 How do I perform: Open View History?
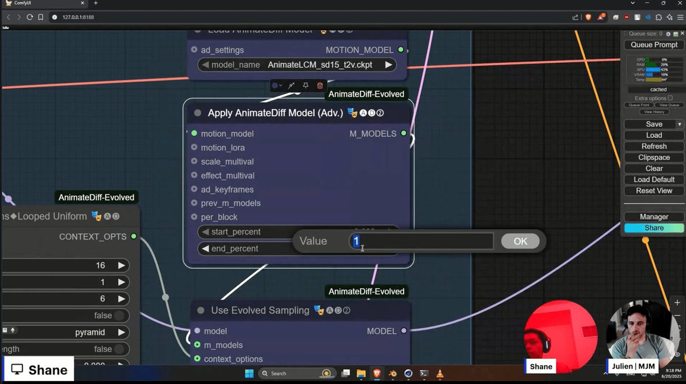(x=654, y=112)
